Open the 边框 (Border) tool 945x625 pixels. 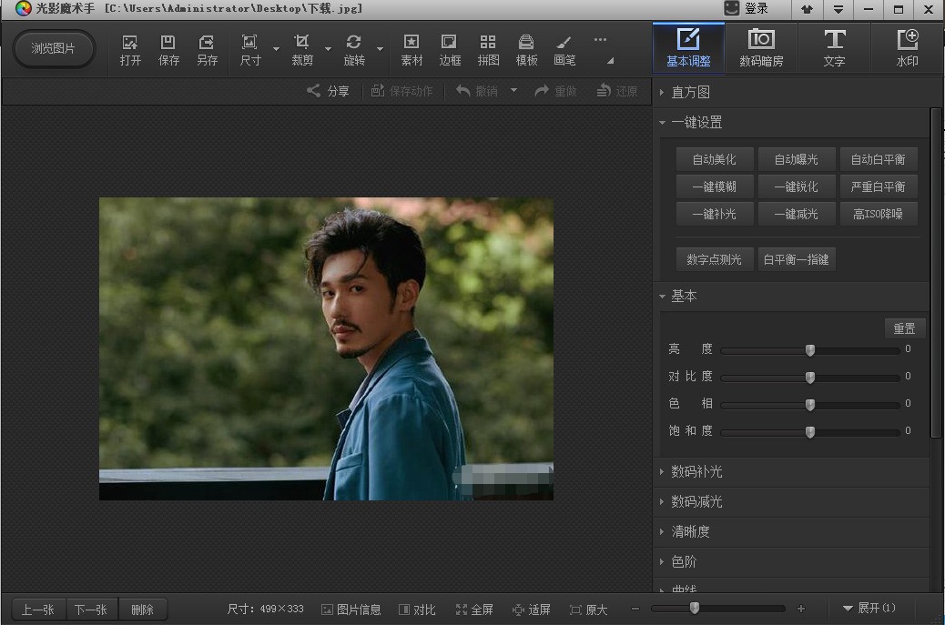(450, 49)
